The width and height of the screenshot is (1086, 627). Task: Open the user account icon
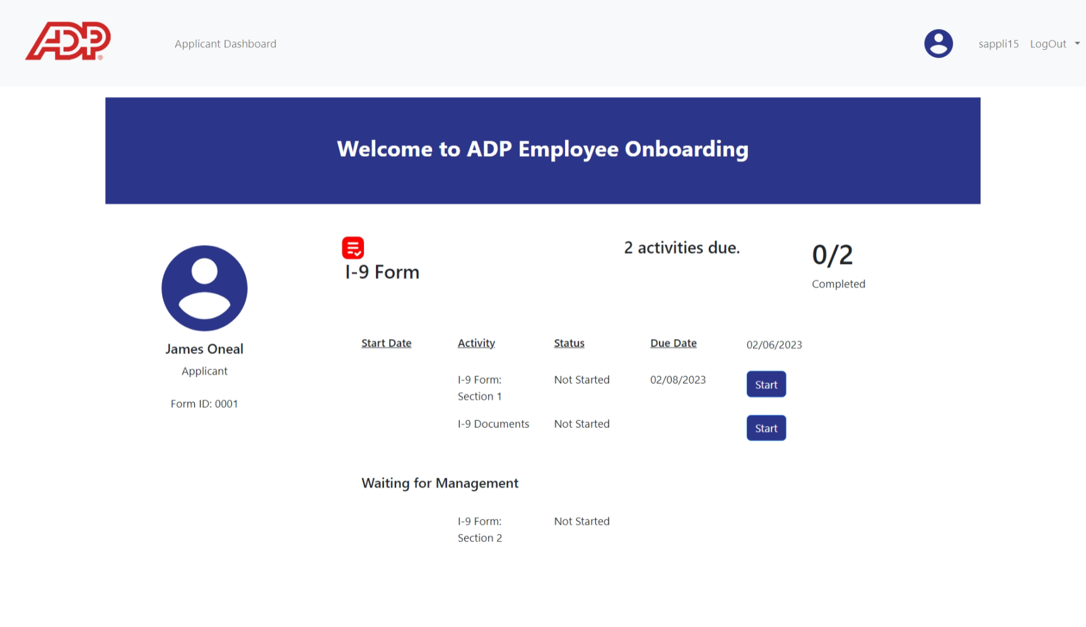[938, 43]
